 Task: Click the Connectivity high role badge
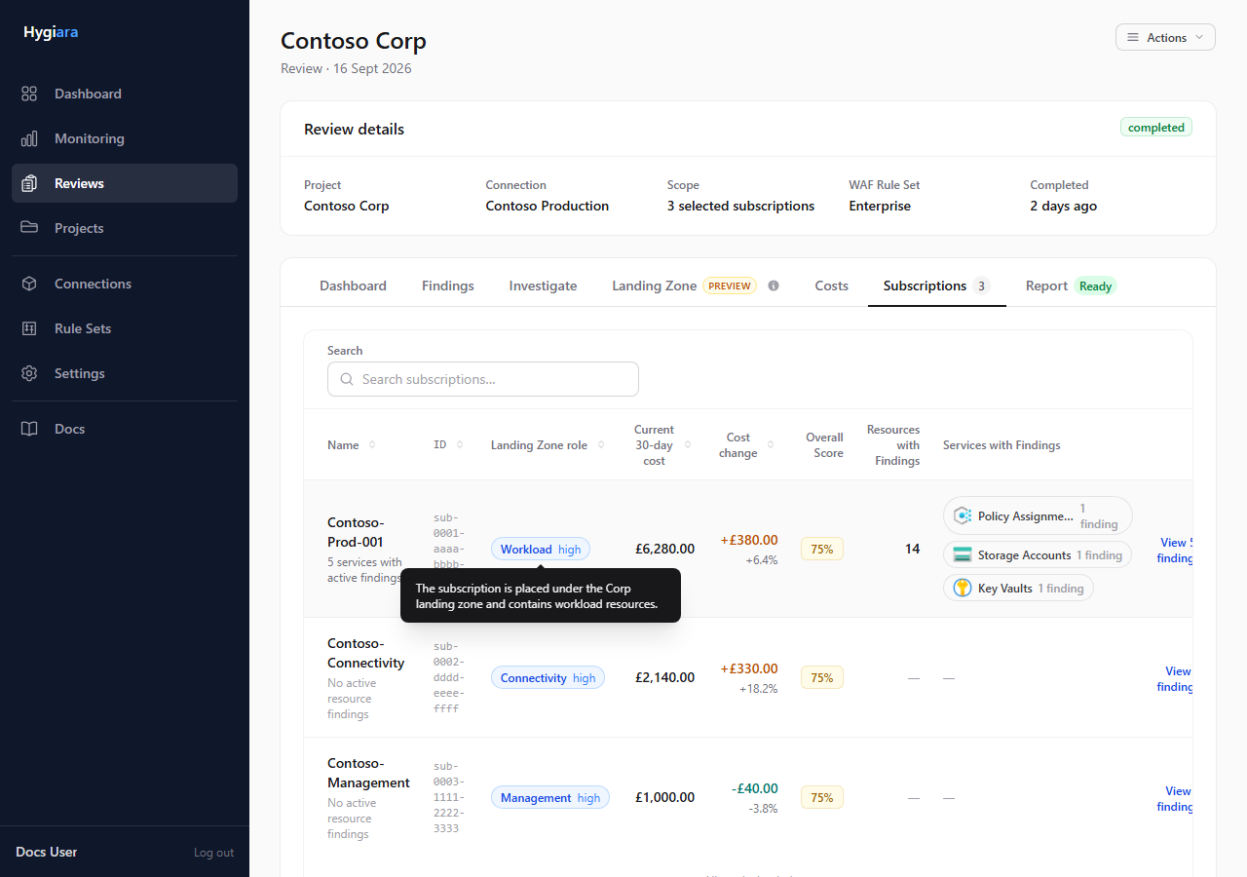tap(548, 677)
